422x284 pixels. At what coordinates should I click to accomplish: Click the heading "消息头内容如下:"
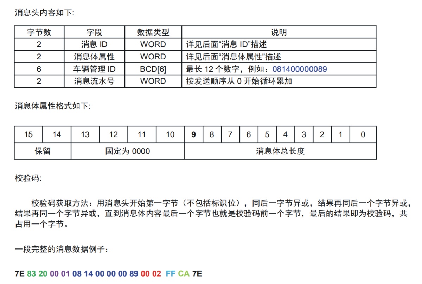(45, 13)
